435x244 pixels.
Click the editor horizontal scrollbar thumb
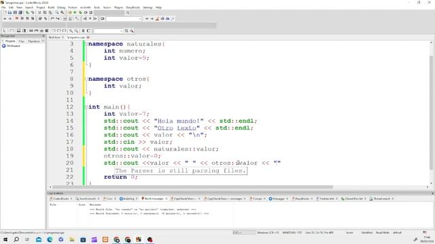193,187
